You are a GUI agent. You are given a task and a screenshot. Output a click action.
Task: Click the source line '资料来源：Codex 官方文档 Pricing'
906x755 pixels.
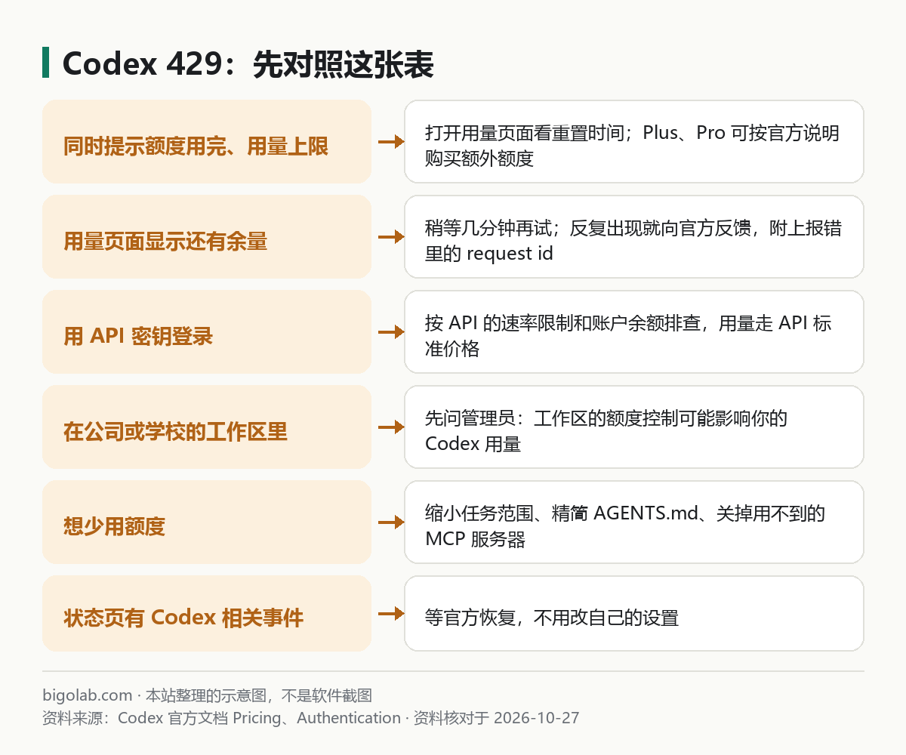162,717
